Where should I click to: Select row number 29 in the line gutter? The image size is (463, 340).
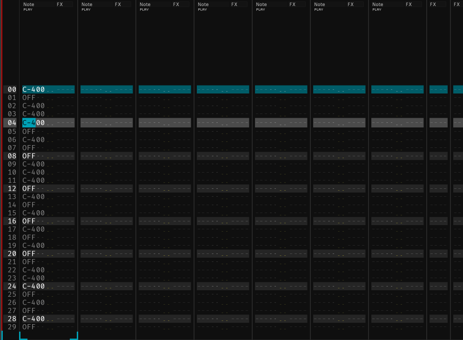point(12,327)
